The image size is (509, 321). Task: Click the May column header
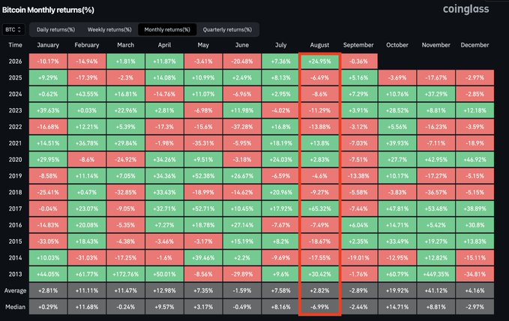pos(203,45)
